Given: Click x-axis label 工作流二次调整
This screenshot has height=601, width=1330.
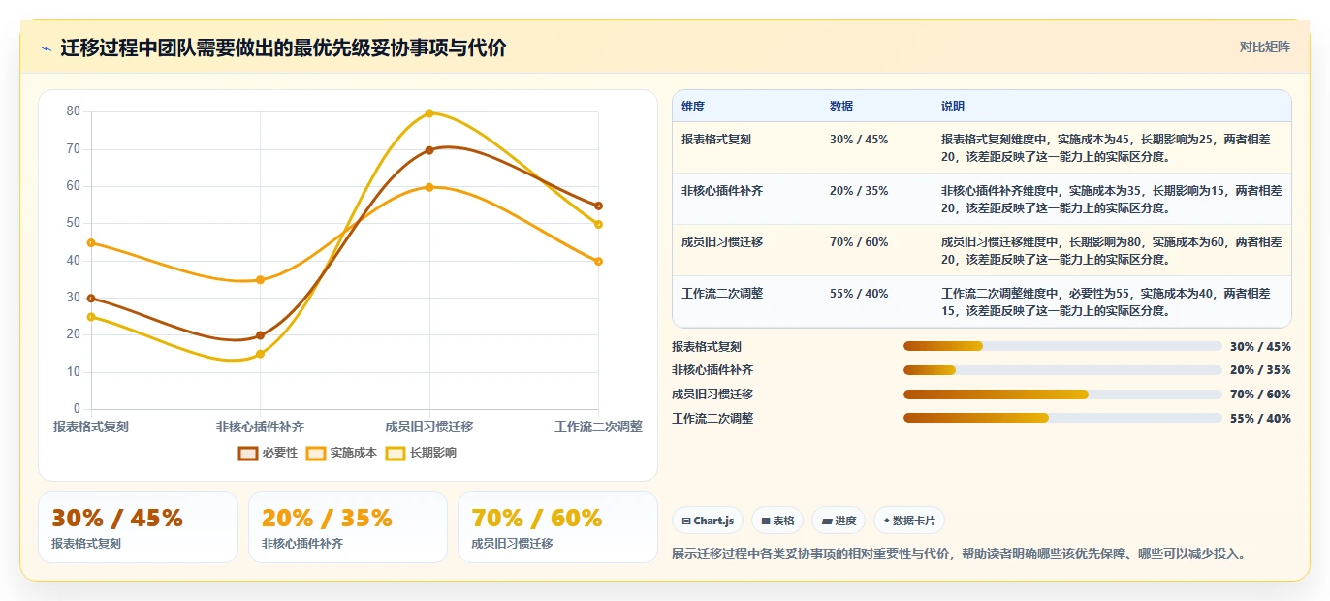Looking at the screenshot, I should (598, 427).
